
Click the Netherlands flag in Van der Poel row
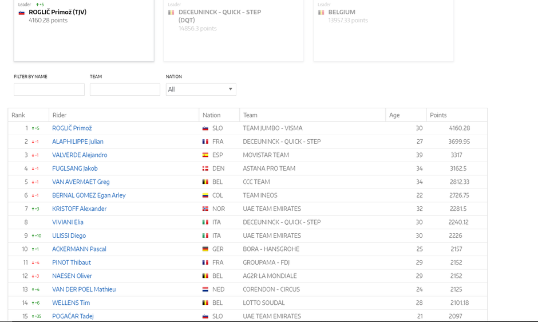(x=205, y=289)
